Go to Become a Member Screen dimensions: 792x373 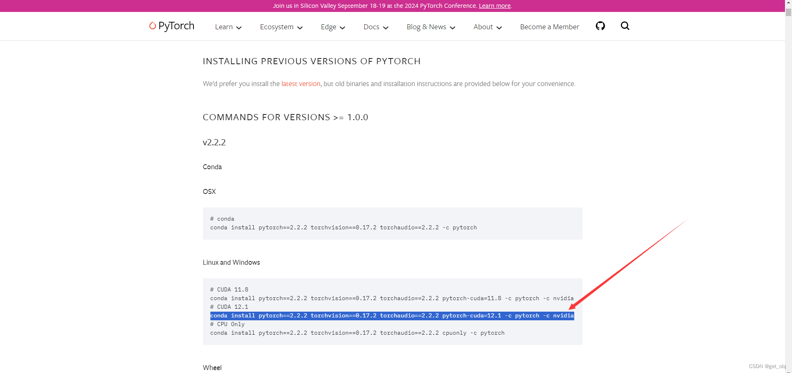(549, 27)
